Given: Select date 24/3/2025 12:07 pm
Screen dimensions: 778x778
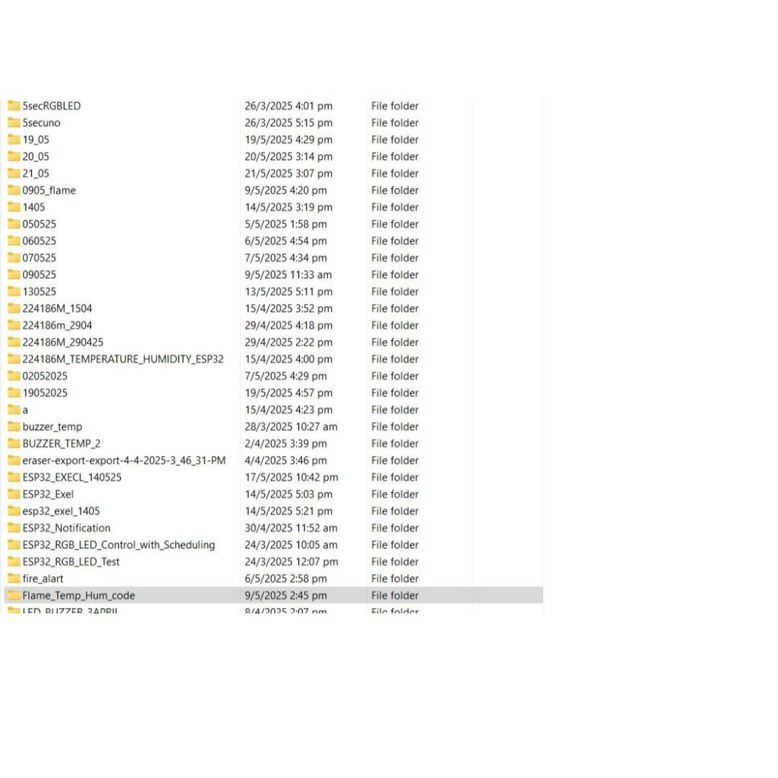Looking at the screenshot, I should (x=291, y=561).
